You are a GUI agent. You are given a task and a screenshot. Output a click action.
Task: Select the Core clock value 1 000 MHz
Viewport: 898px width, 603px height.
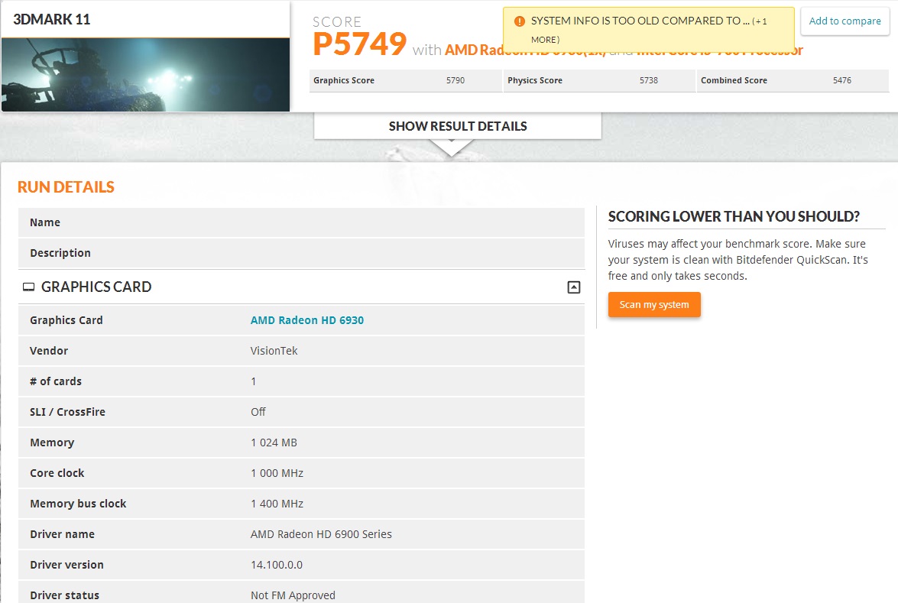coord(277,473)
